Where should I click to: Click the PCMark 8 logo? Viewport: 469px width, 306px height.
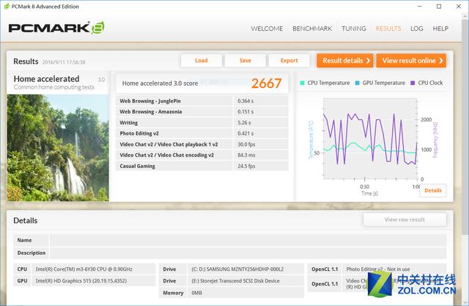pyautogui.click(x=56, y=29)
